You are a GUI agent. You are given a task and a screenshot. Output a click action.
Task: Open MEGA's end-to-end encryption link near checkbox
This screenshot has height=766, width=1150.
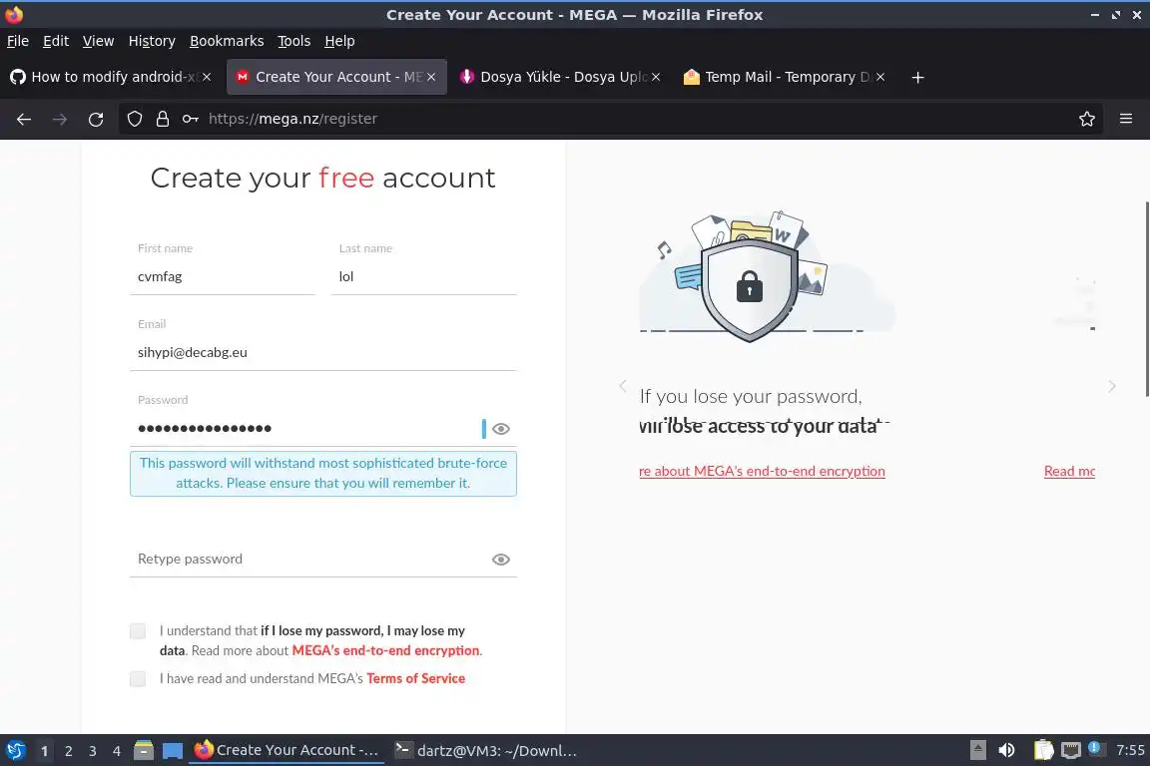(385, 650)
